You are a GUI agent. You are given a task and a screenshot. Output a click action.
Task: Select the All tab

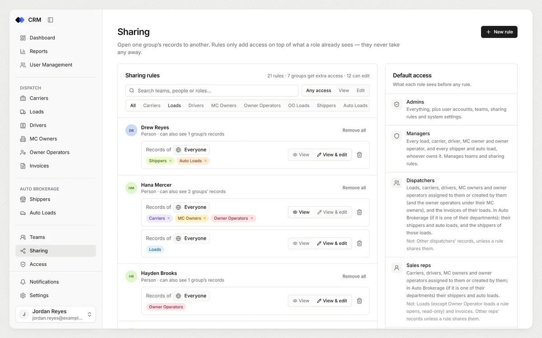coord(133,105)
